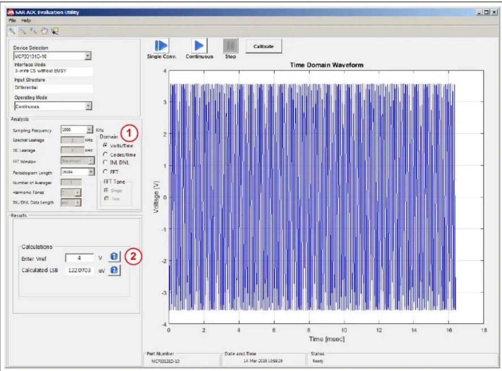Click the 'Voltage [V]' axis label
502x371 pixels.
156,197
